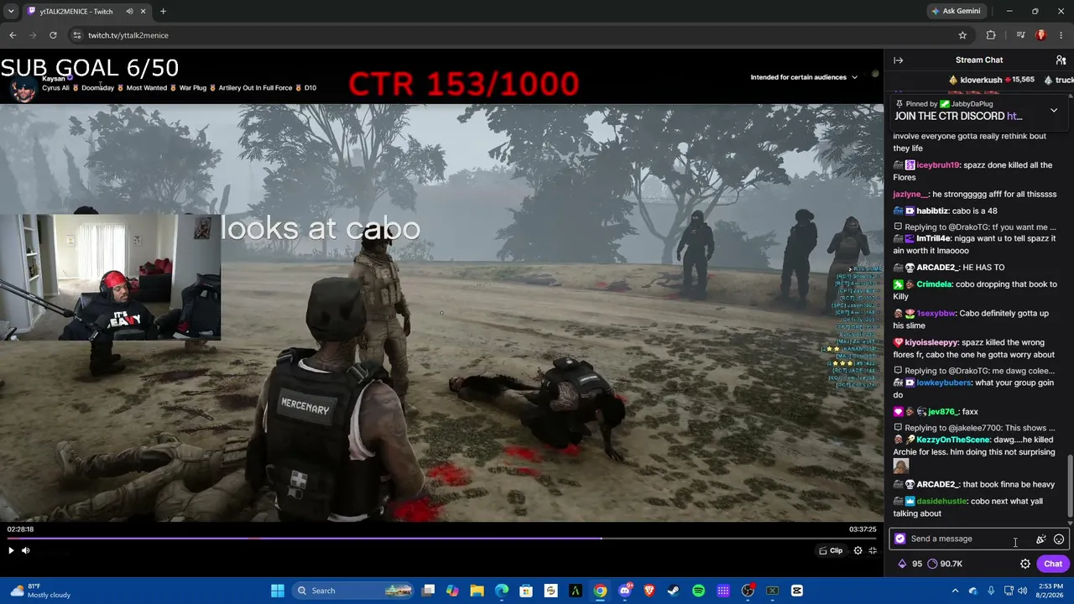Expand Intended for certain audiences dropdown
1074x604 pixels.
pyautogui.click(x=804, y=77)
